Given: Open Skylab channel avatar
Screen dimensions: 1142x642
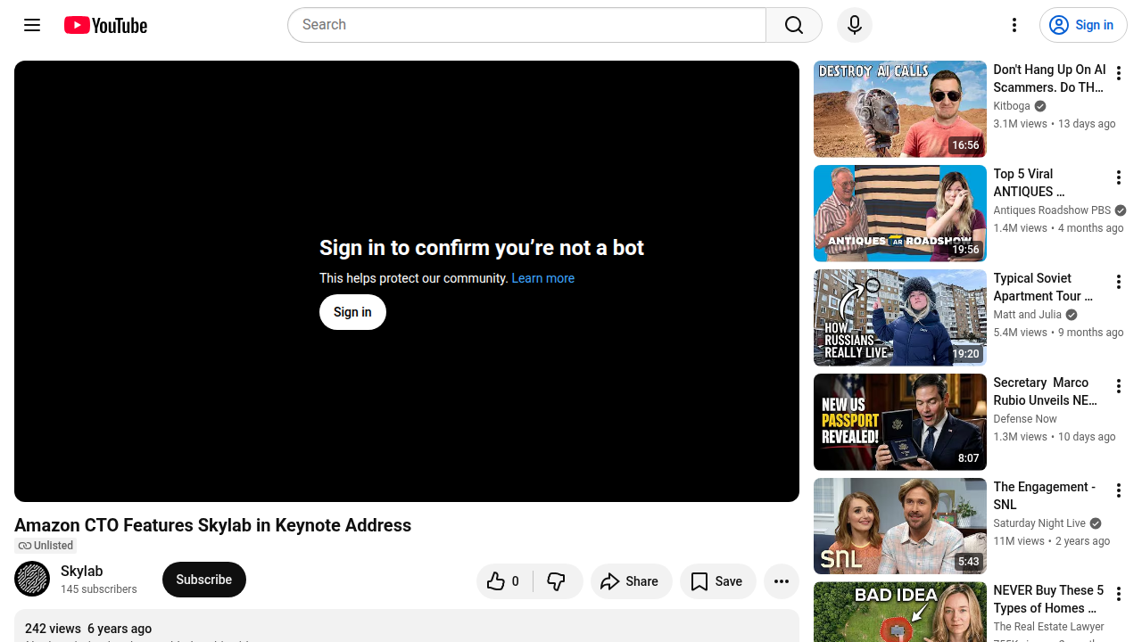Looking at the screenshot, I should coord(32,580).
